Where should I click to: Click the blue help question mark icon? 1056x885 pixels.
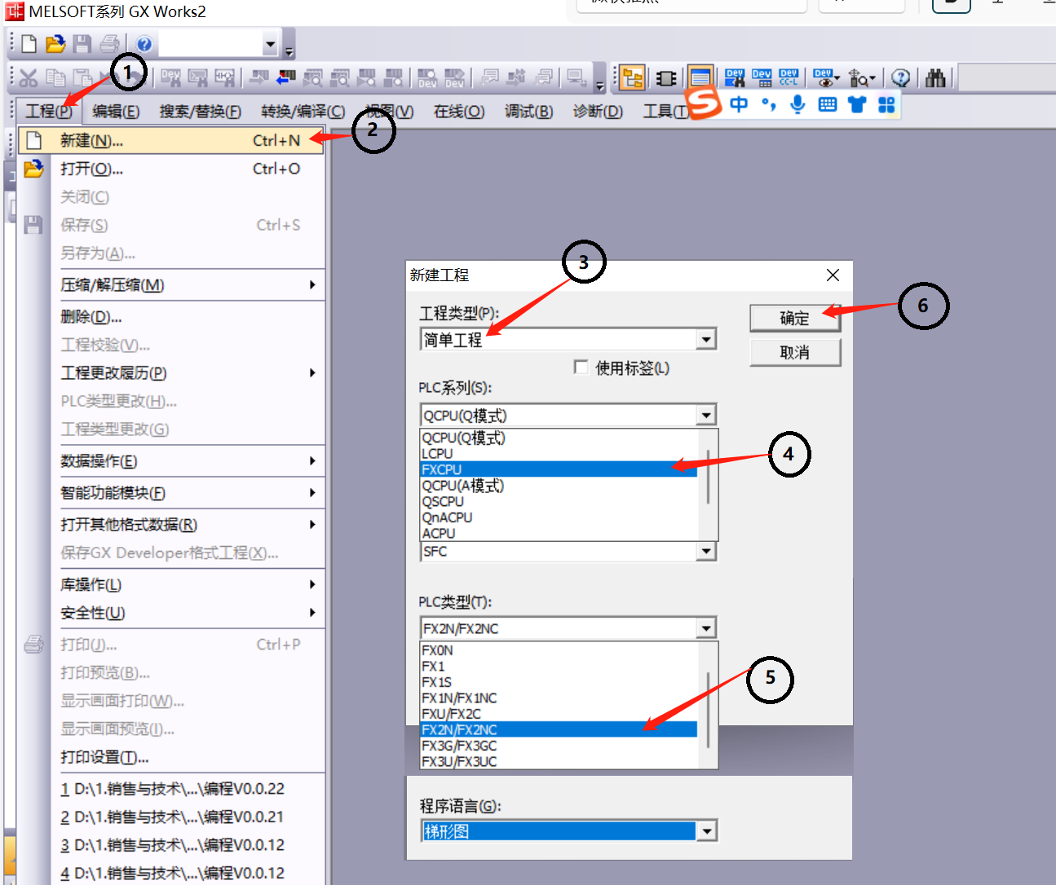click(144, 44)
